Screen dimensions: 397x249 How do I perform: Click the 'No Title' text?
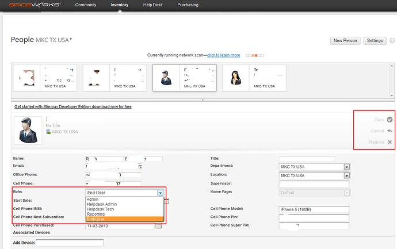(53, 125)
